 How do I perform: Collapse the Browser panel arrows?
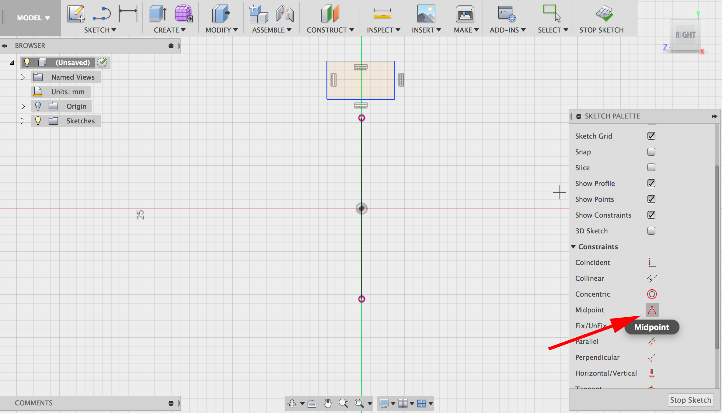5,46
